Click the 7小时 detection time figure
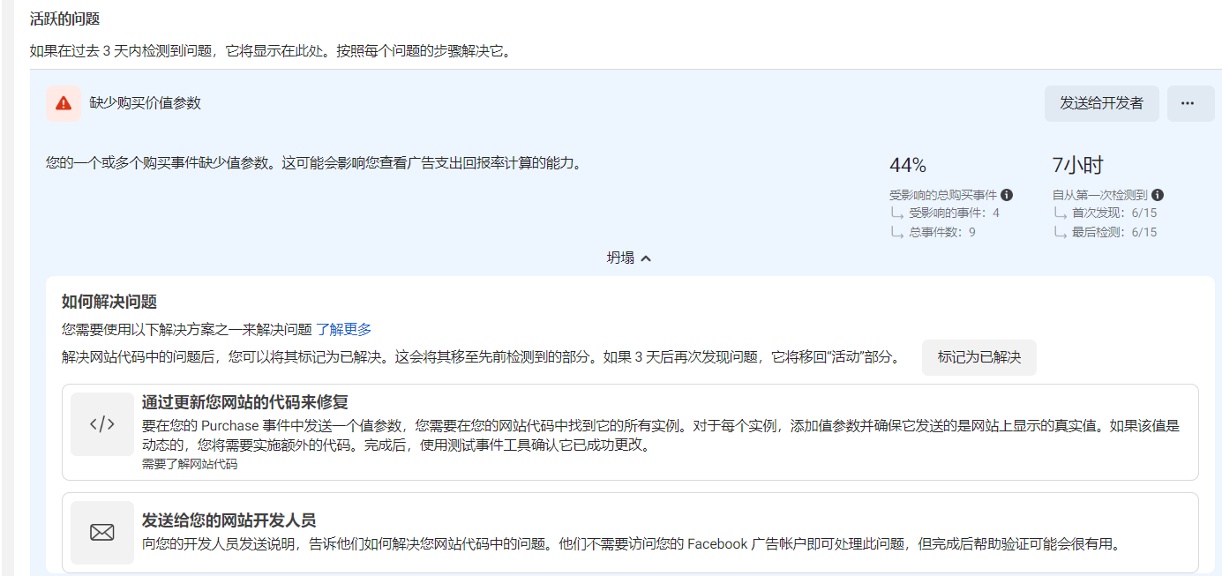This screenshot has height=576, width=1222. tap(1077, 166)
